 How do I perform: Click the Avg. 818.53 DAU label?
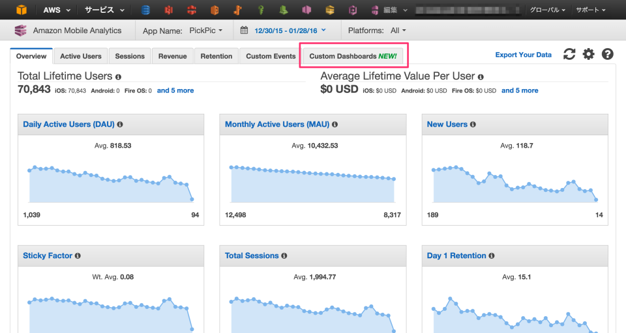(113, 146)
